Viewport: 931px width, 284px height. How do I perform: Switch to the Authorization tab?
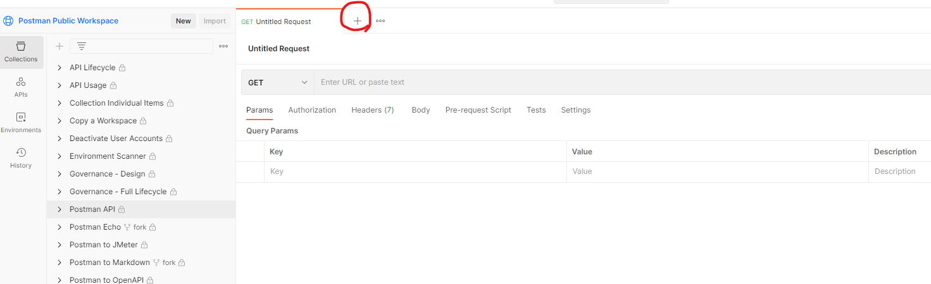click(x=312, y=110)
